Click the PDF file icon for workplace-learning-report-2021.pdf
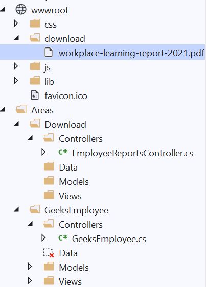 pyautogui.click(x=49, y=52)
